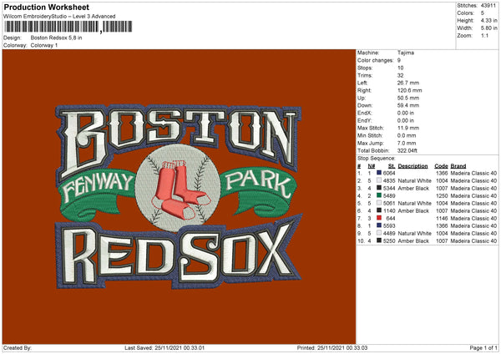
Task: Click the Right value '120.6 mm'
Action: (x=410, y=90)
